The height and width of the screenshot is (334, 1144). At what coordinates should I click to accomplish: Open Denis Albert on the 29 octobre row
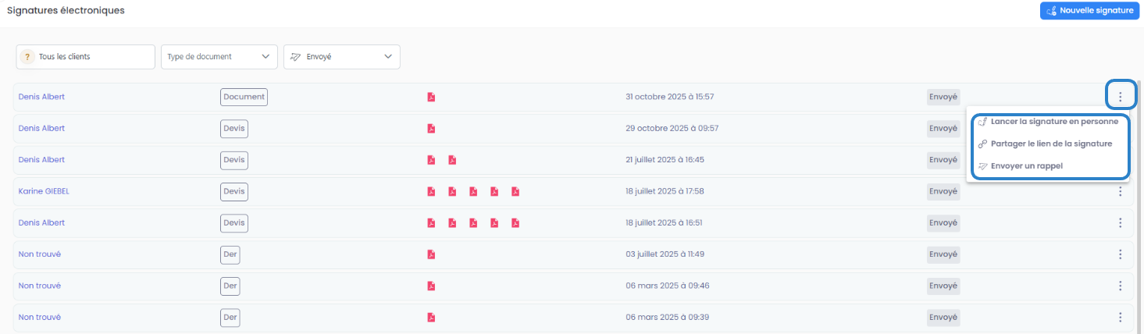coord(41,128)
